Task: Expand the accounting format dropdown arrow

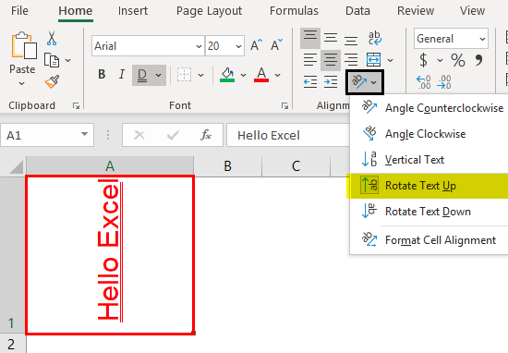Action: (x=440, y=60)
